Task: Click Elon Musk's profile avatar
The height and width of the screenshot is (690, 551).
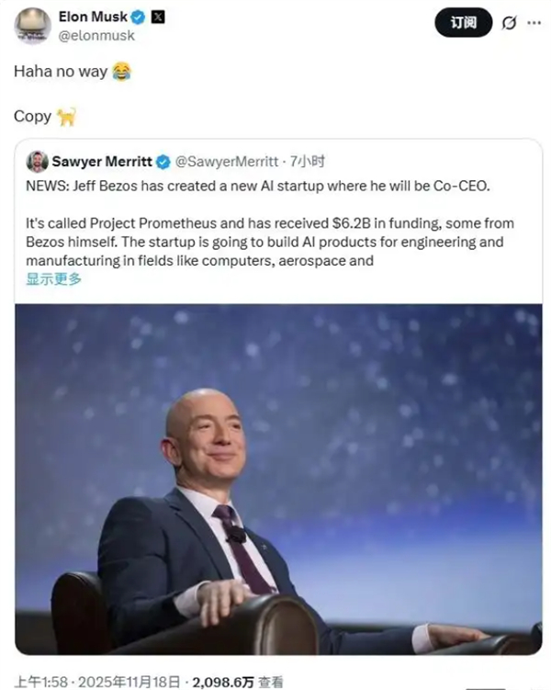Action: click(32, 25)
